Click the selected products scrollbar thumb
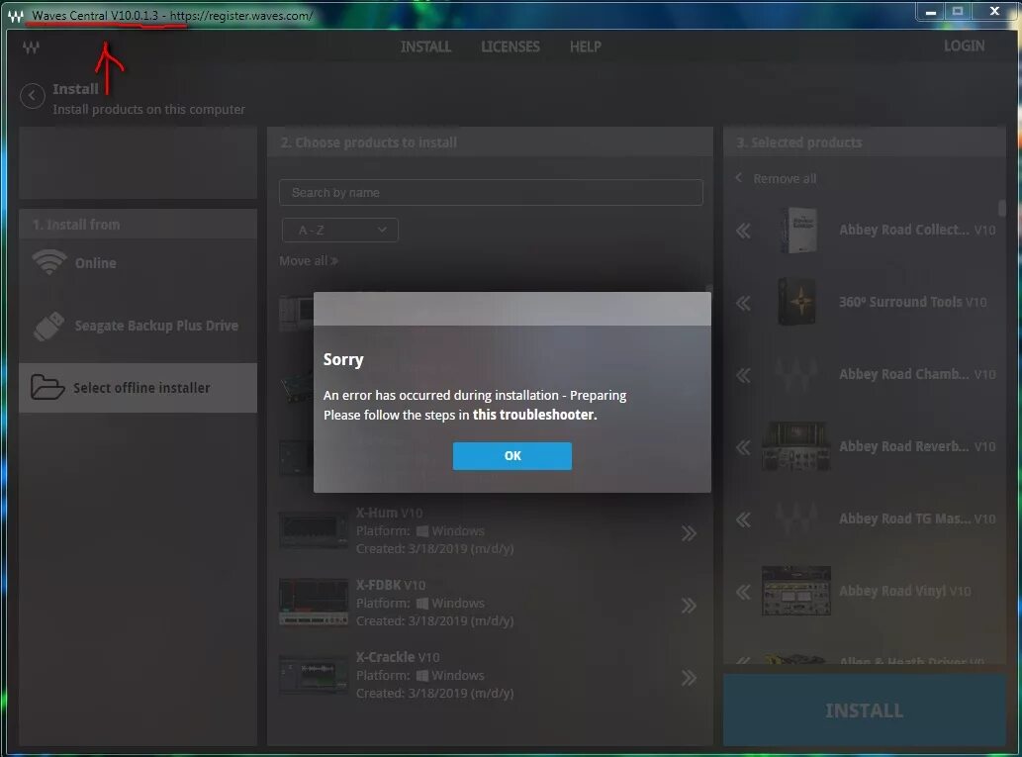1022x757 pixels. (1002, 208)
